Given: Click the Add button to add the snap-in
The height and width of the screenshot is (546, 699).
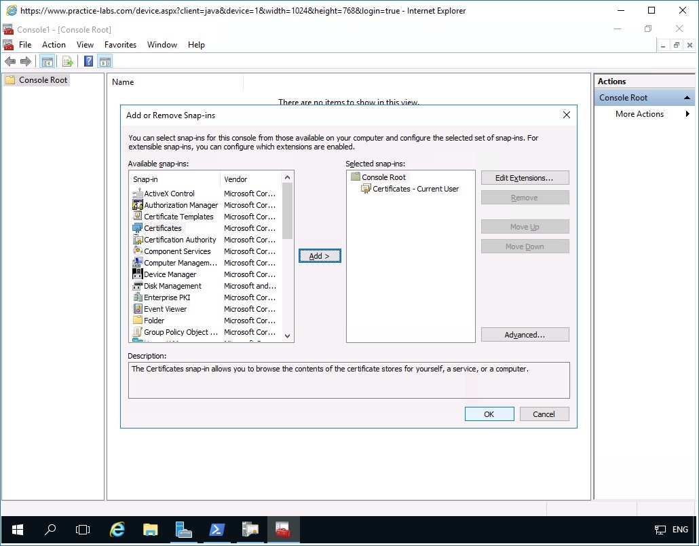Looking at the screenshot, I should [x=319, y=255].
